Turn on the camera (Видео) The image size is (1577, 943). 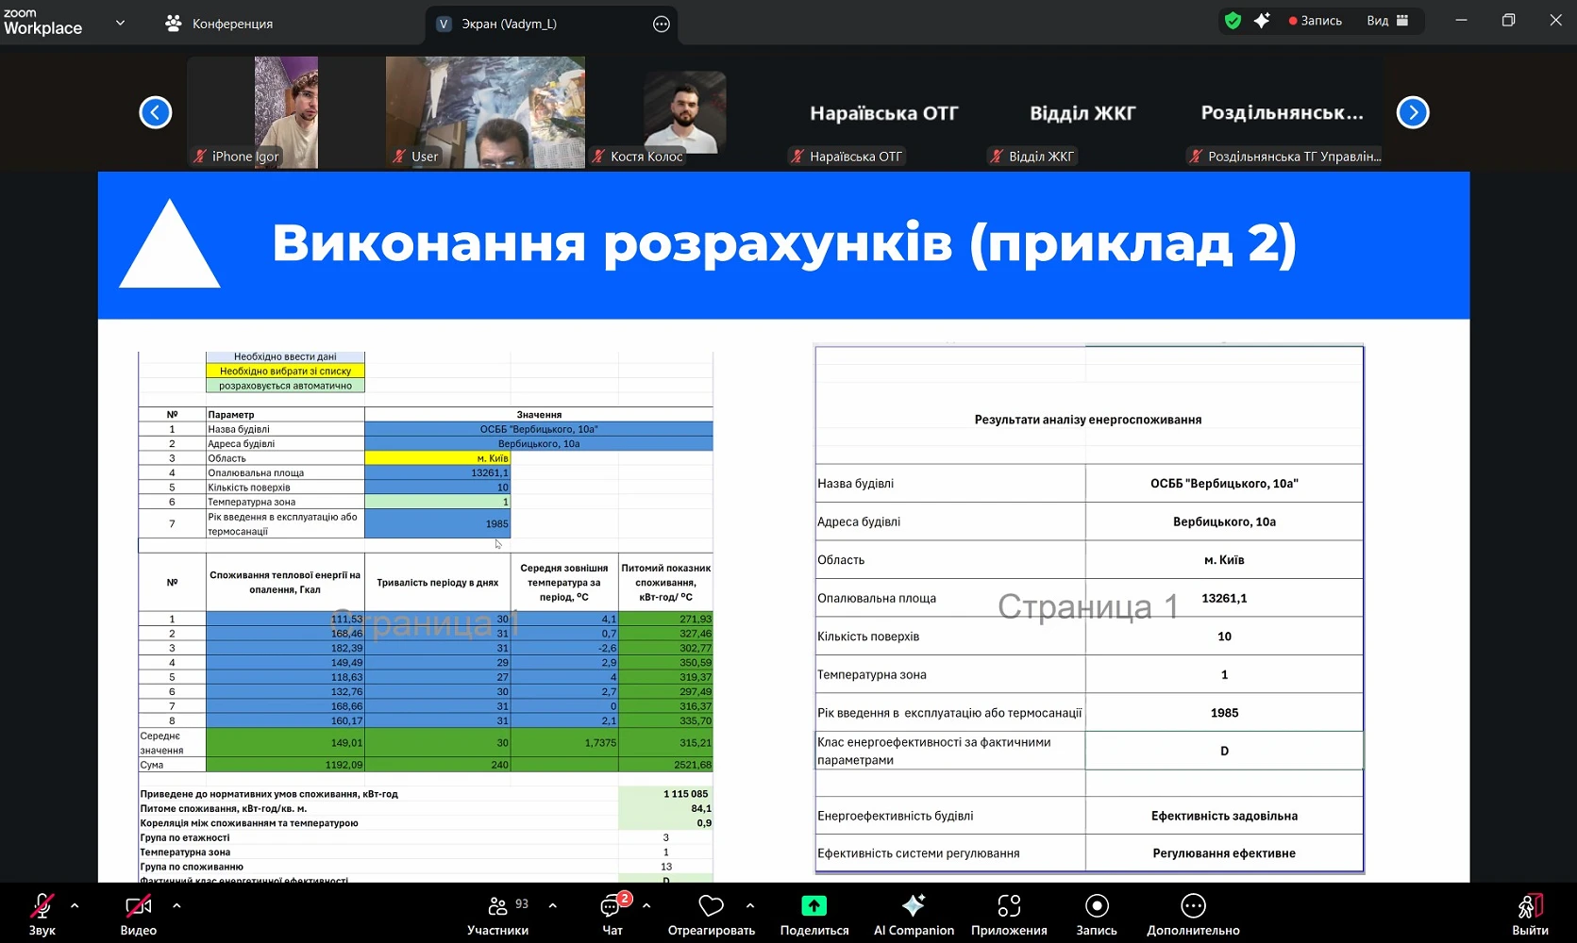pyautogui.click(x=138, y=906)
